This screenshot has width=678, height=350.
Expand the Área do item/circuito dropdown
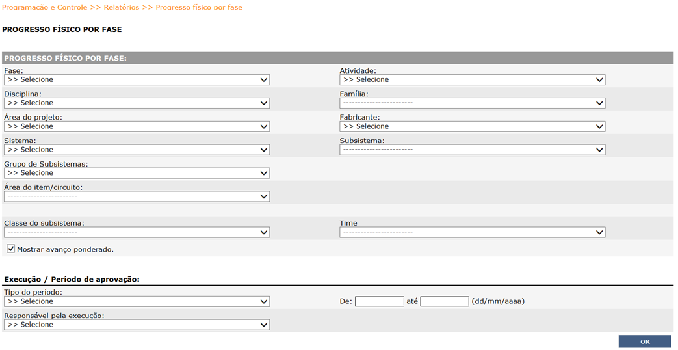pos(137,196)
